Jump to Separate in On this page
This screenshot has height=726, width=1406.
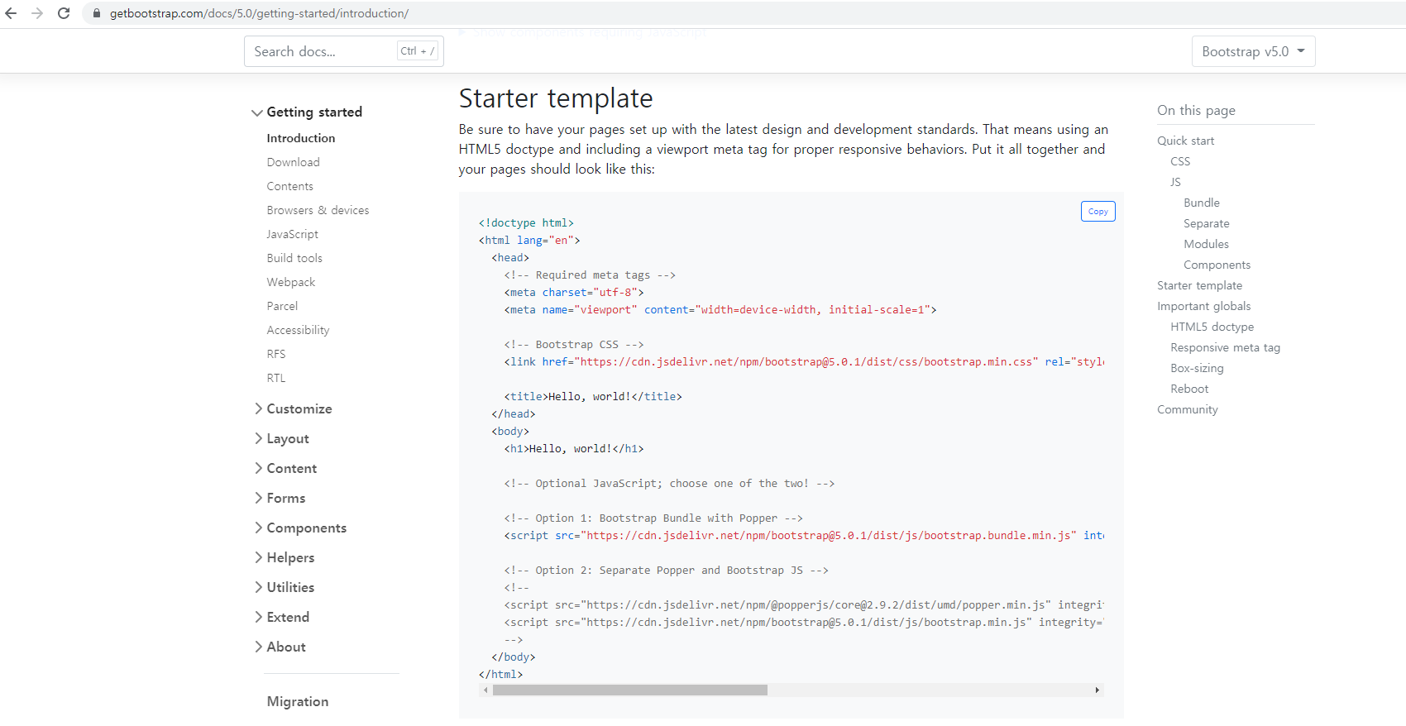1206,223
